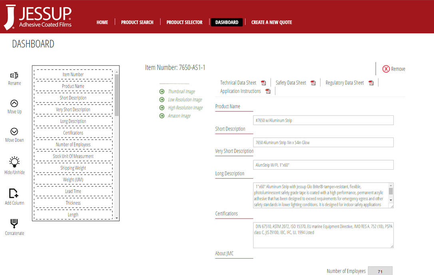Click the column list scrollbar thumb
This screenshot has width=434, height=275.
point(117,95)
